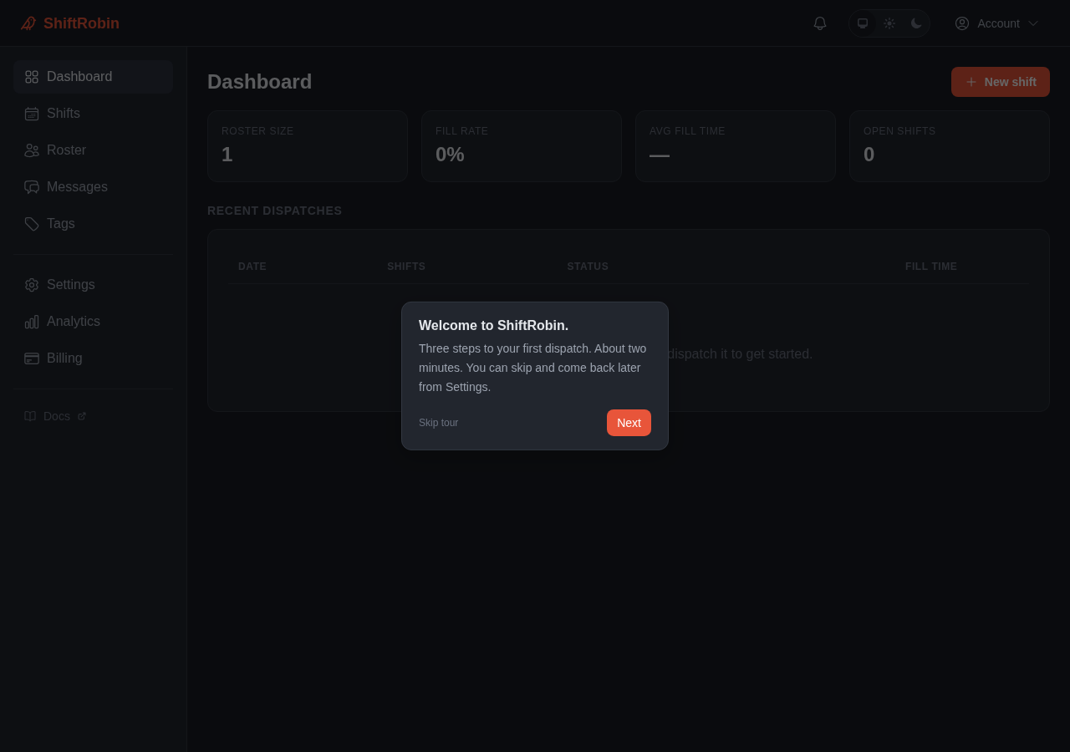The width and height of the screenshot is (1070, 752).
Task: Click the Fill Rate stat card
Action: coord(522,146)
